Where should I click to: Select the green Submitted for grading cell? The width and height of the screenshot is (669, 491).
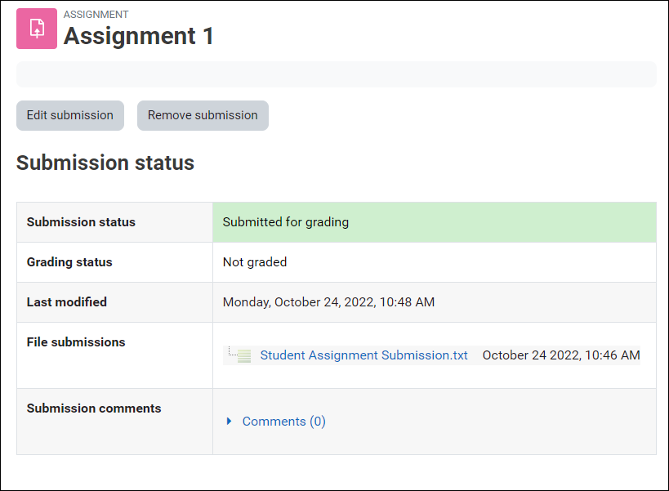(x=434, y=222)
